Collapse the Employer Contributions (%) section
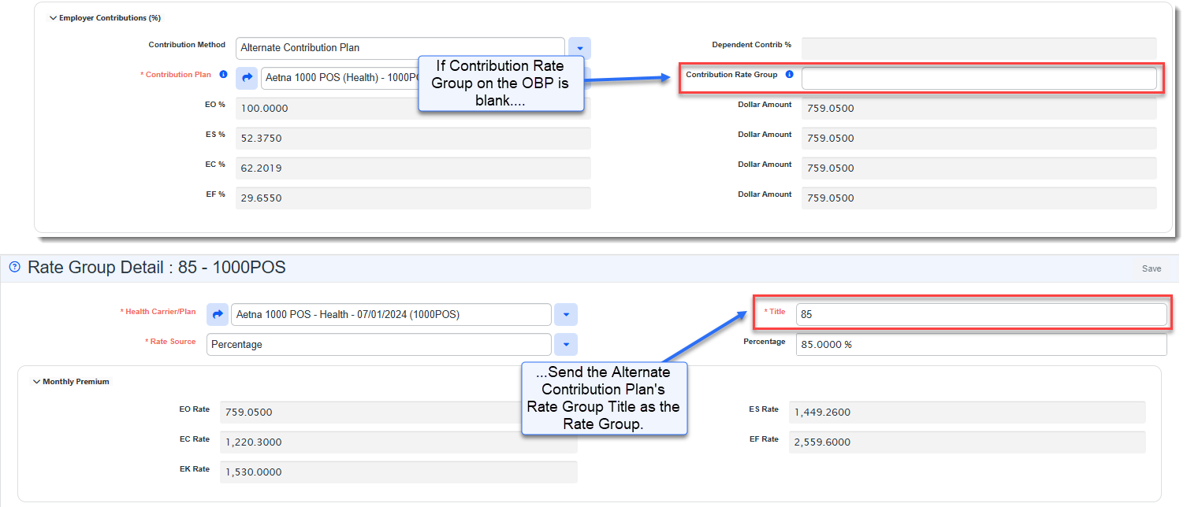 pos(54,18)
